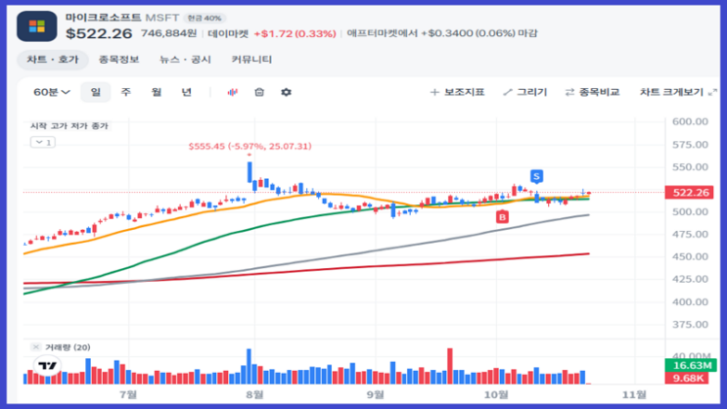Click the 16.63M volume label

tap(691, 365)
